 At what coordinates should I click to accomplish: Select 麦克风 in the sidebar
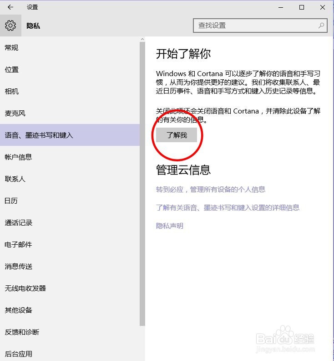(70, 113)
